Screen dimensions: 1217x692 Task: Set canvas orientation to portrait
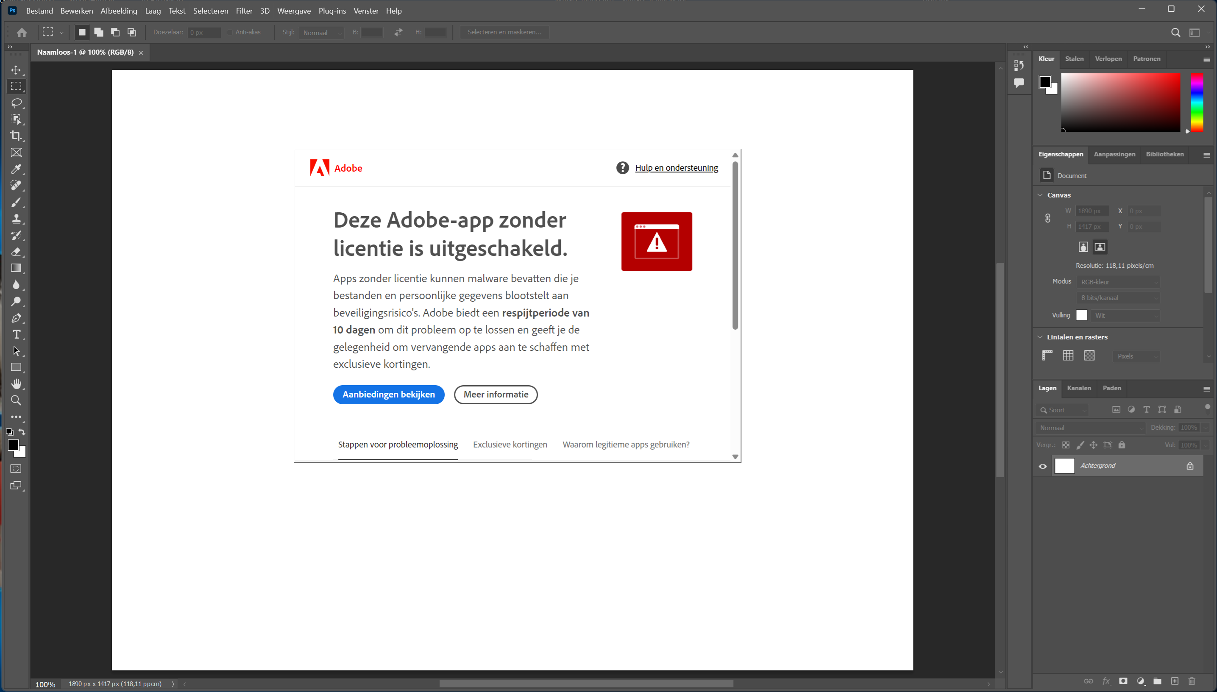pyautogui.click(x=1083, y=247)
